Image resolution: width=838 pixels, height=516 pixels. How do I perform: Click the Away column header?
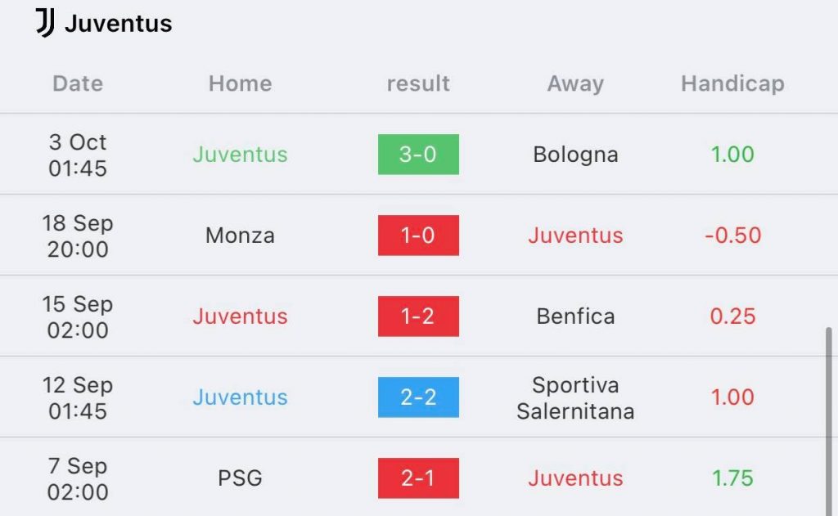[x=575, y=84]
